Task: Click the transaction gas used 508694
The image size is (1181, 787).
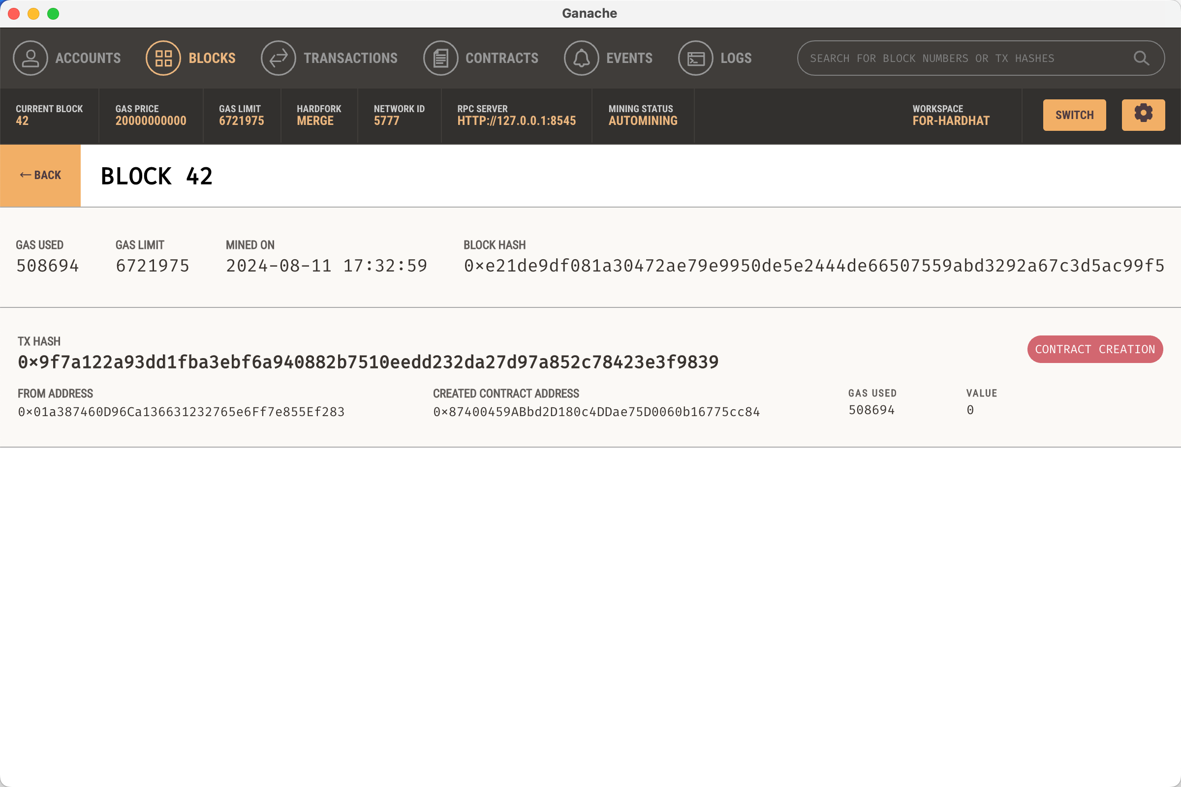Action: point(871,410)
